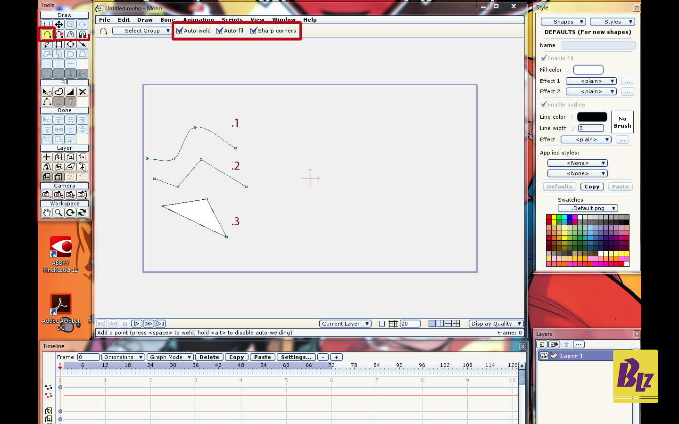This screenshot has height=424, width=679.
Task: Tick the small checkbox beside Line color
Action: (571, 117)
